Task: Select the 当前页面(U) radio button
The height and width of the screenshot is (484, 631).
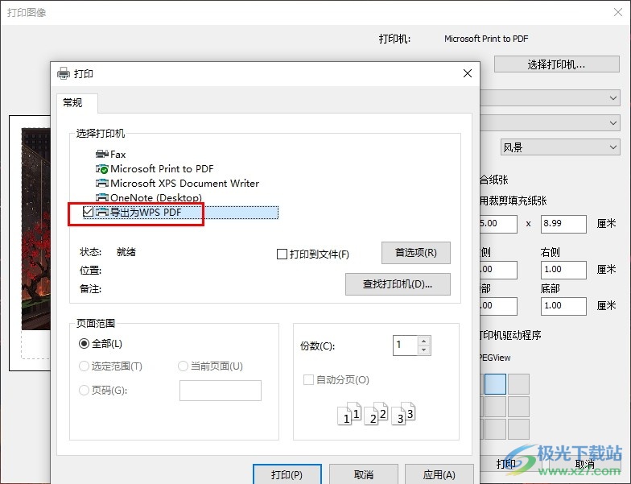Action: [183, 366]
